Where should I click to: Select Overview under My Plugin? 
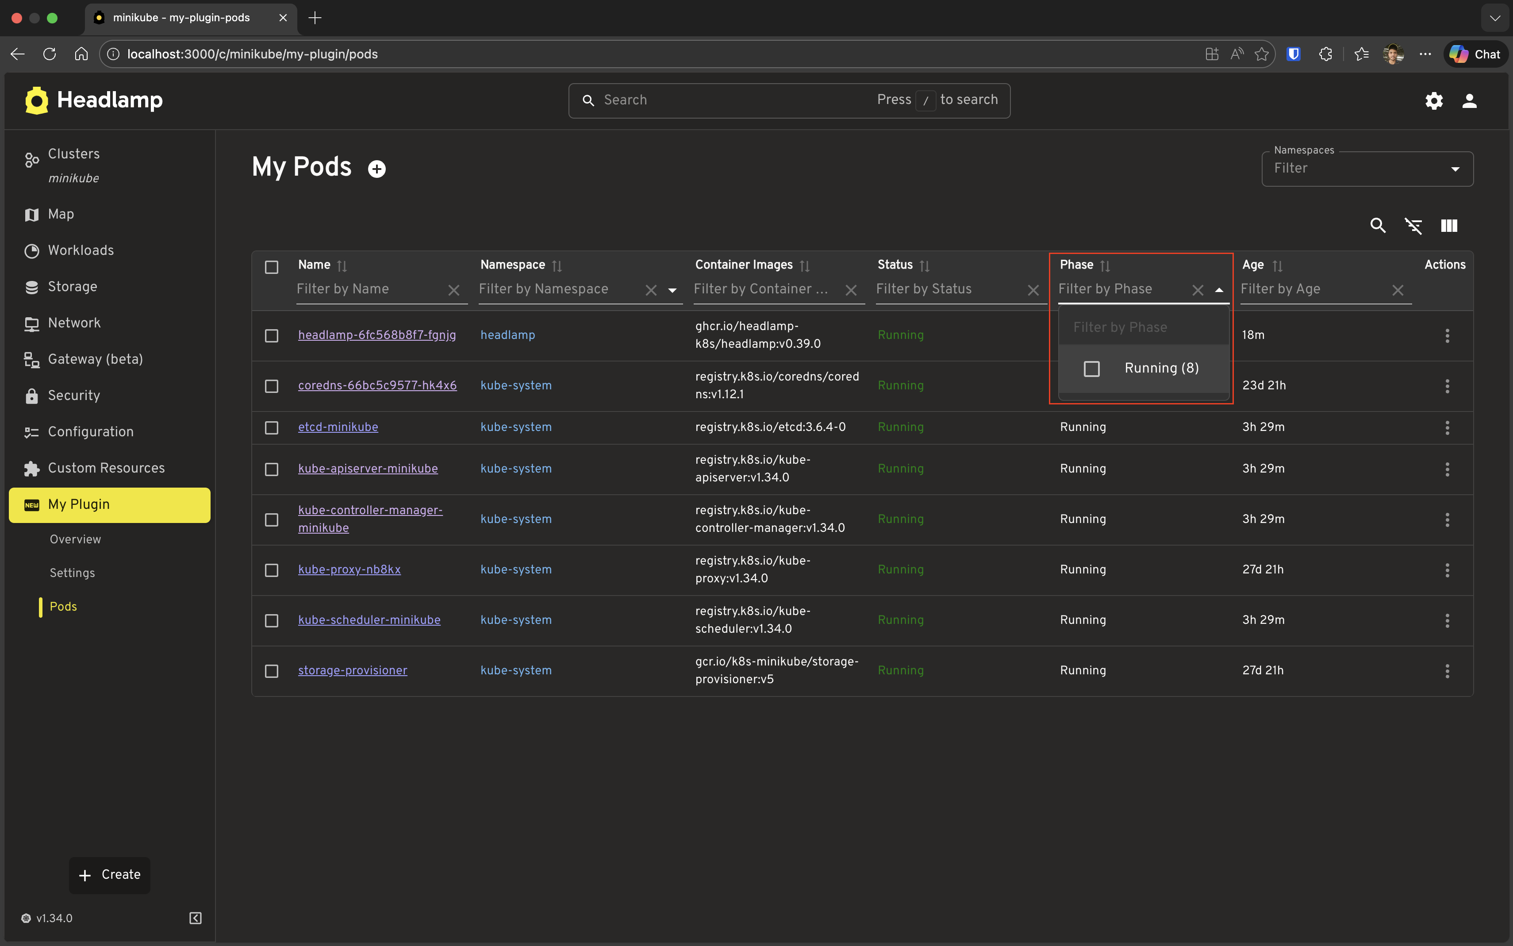75,538
